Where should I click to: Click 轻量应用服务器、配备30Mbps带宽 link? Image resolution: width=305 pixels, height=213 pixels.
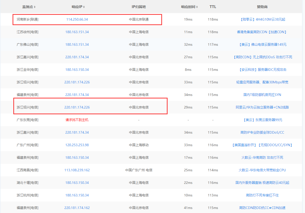[262, 82]
